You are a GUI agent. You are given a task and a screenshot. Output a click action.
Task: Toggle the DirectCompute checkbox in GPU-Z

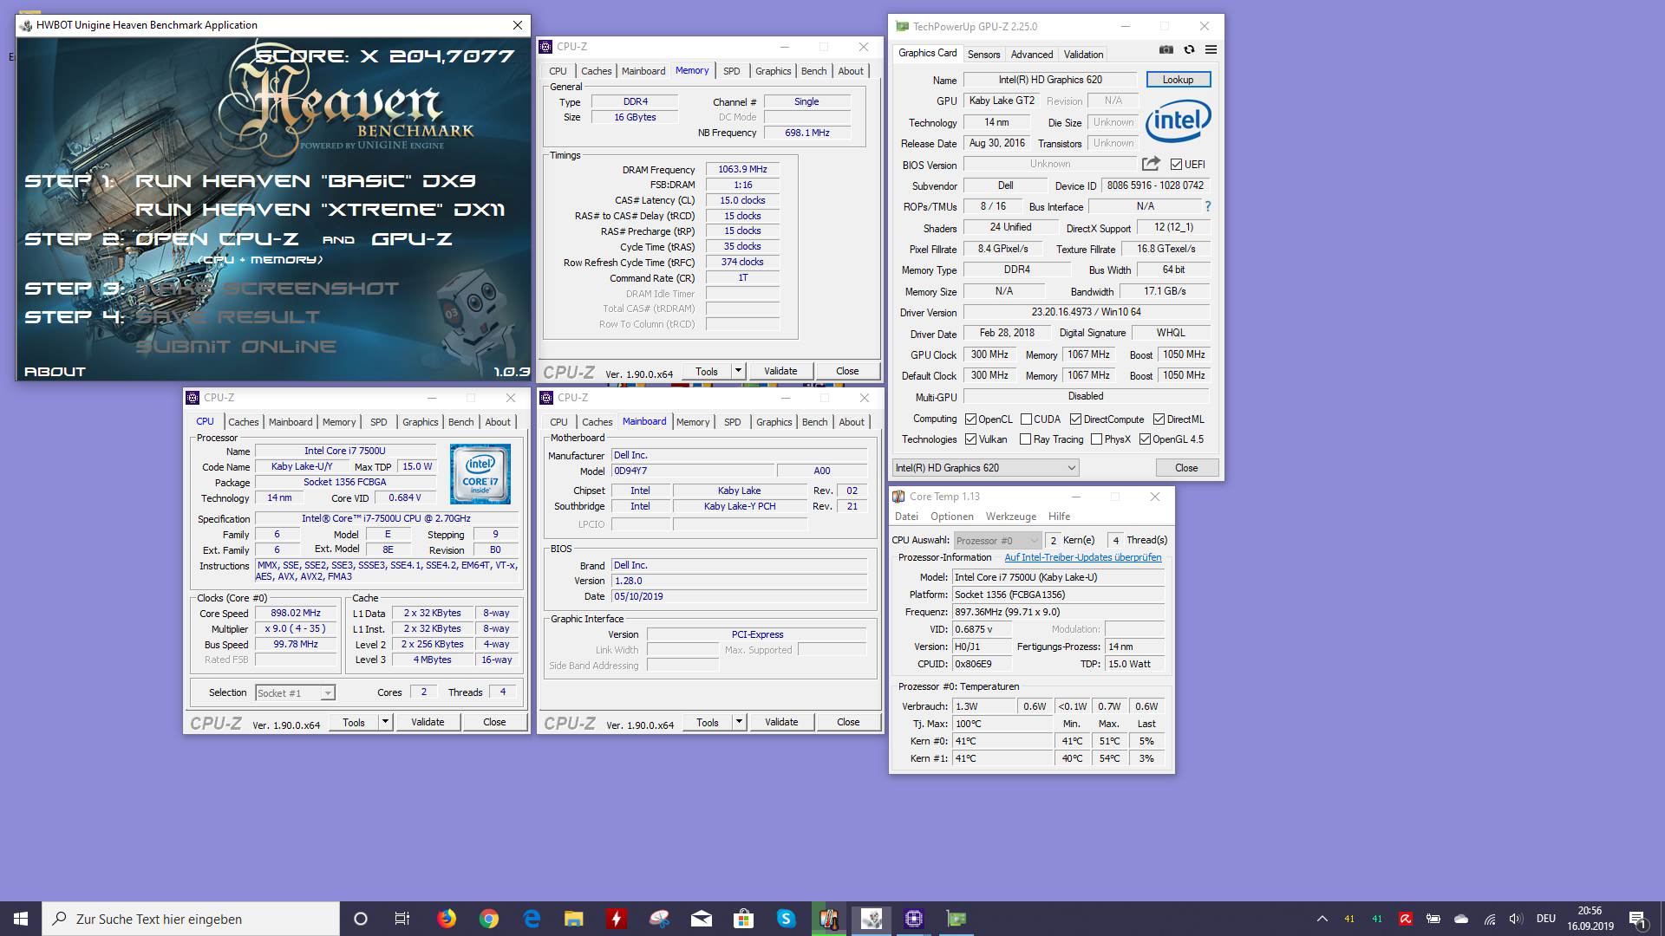pyautogui.click(x=1075, y=419)
